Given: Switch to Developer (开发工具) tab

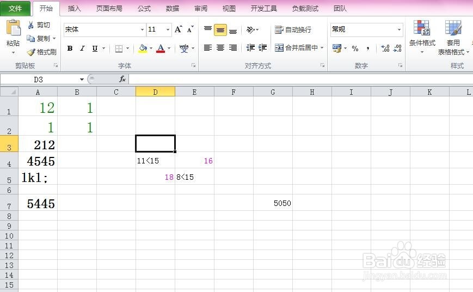Looking at the screenshot, I should 263,9.
